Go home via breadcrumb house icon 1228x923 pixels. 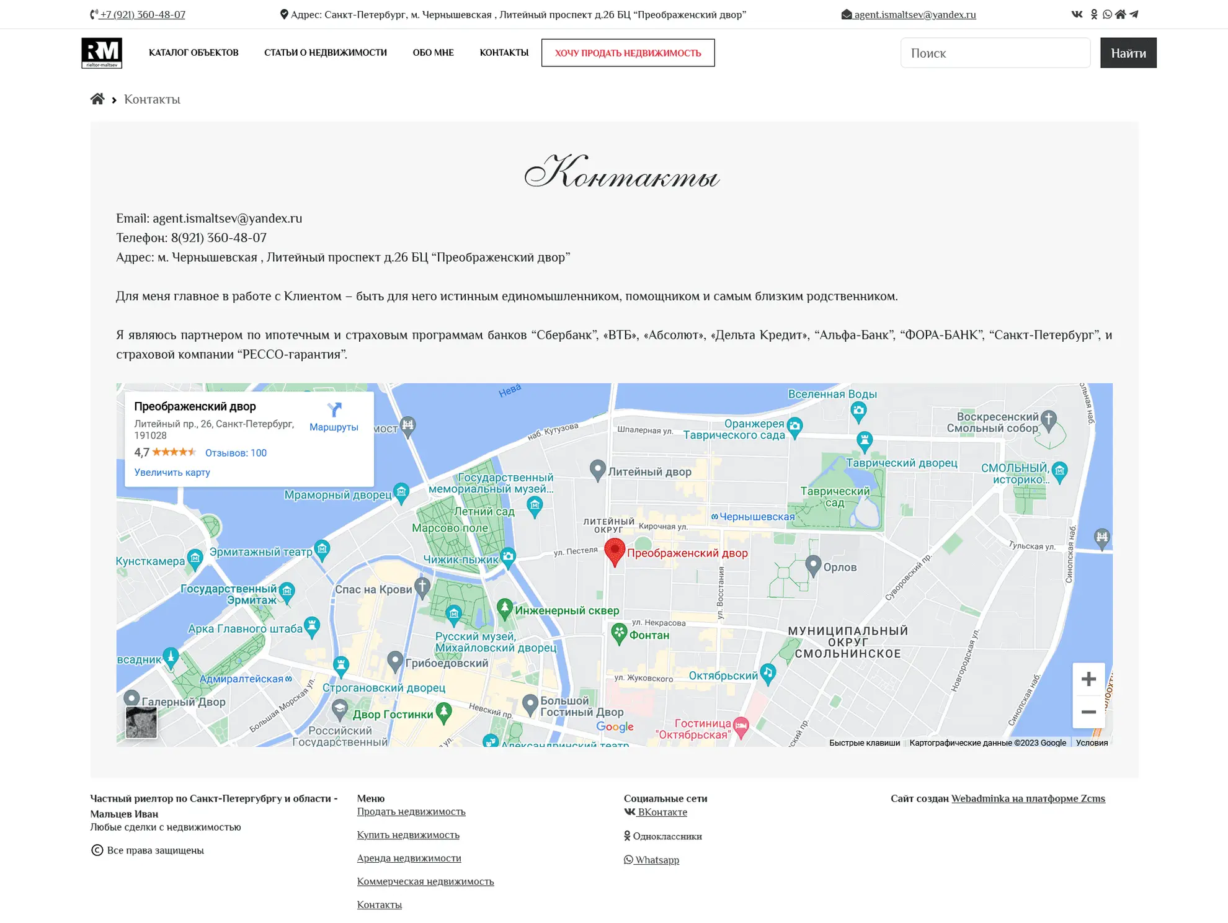(97, 99)
